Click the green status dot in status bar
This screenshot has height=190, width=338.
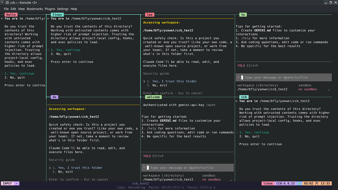(299, 183)
